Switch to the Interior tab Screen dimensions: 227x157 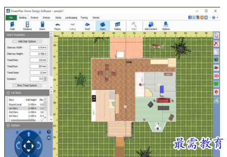pyautogui.click(x=46, y=18)
